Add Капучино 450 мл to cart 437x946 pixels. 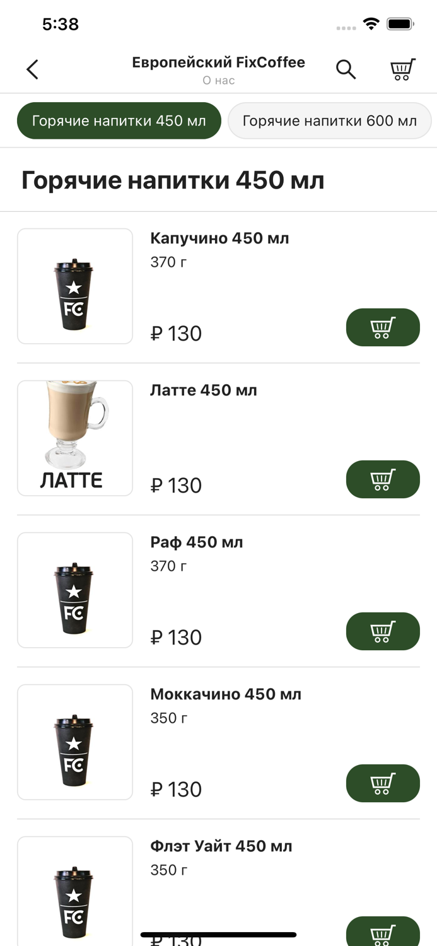(383, 327)
